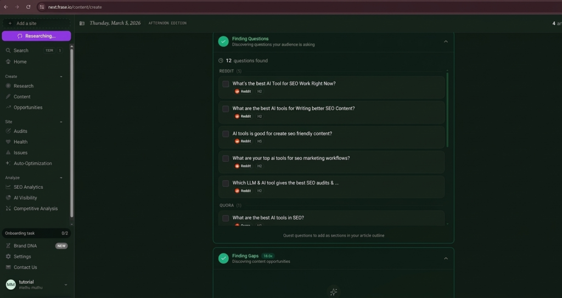Screen dimensions: 562x298
Task: Open the Onboarding task 0/2 item
Action: 36,233
